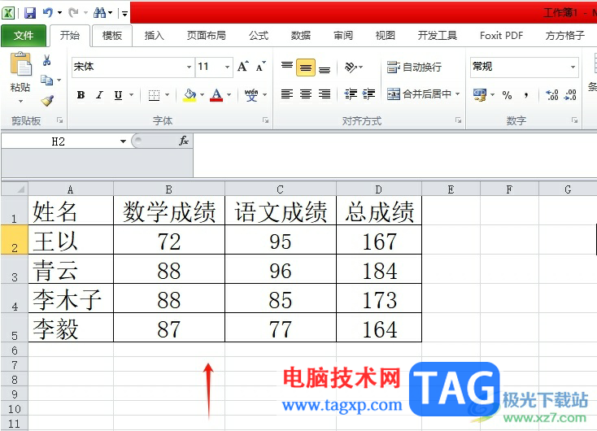Increase font size with large A icon
The width and height of the screenshot is (597, 431).
pos(243,67)
